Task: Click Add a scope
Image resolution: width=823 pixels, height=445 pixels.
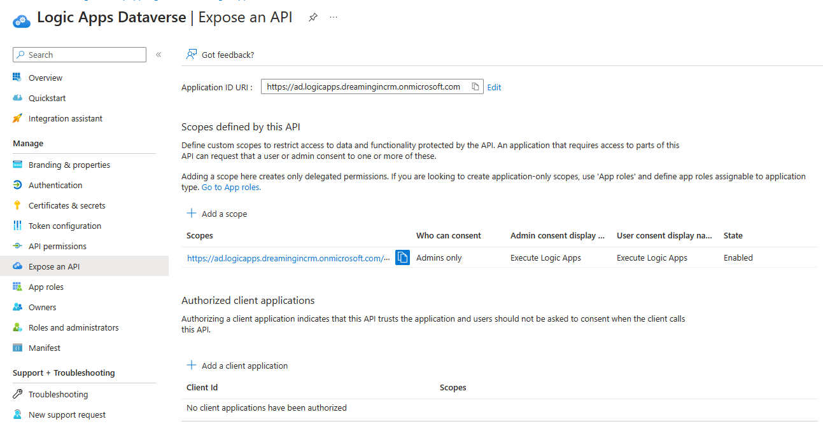Action: (217, 214)
